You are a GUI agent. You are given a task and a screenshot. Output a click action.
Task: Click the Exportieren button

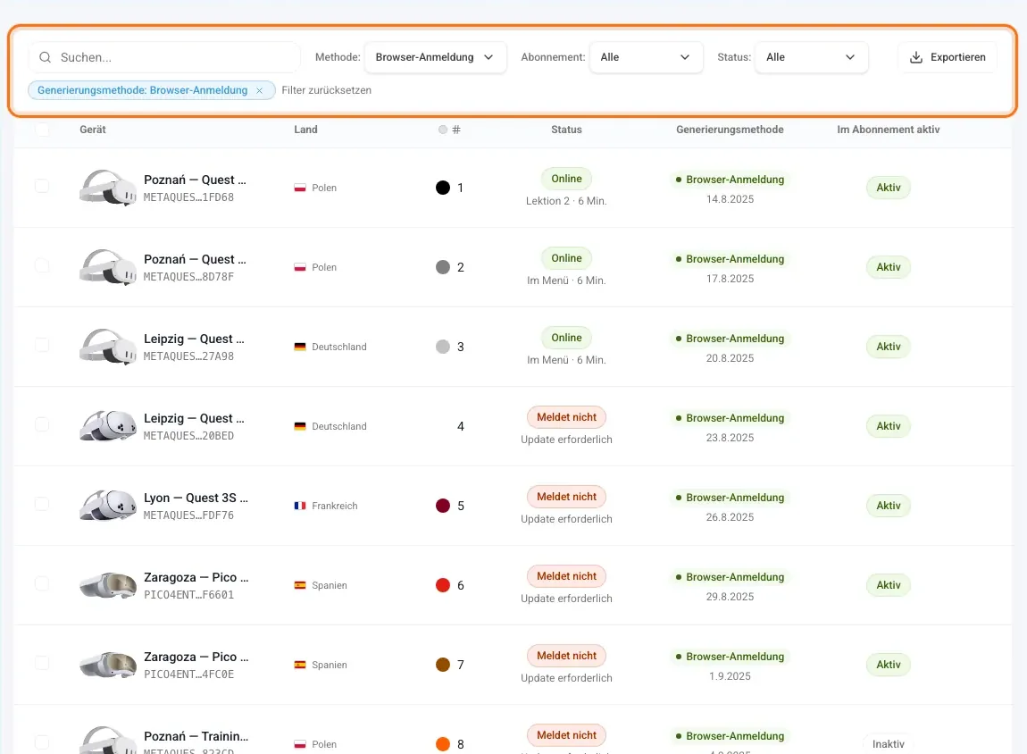(948, 58)
